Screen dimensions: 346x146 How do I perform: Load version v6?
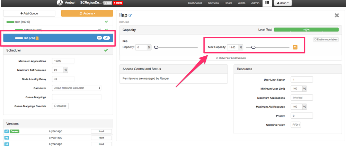pyautogui.click(x=101, y=138)
